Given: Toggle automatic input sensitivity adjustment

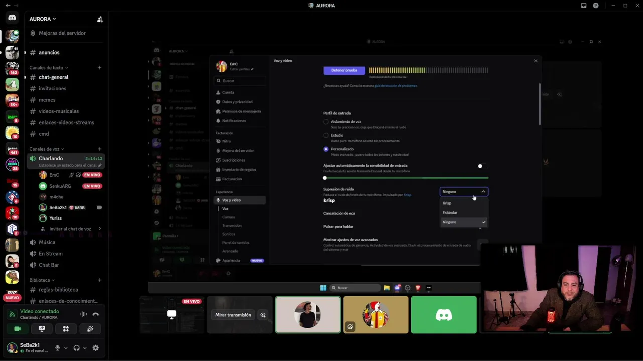Looking at the screenshot, I should (x=482, y=166).
